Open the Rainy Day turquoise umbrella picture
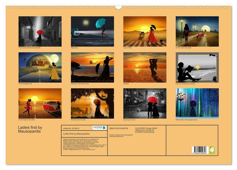The width and height of the screenshot is (237, 170). tap(93, 31)
